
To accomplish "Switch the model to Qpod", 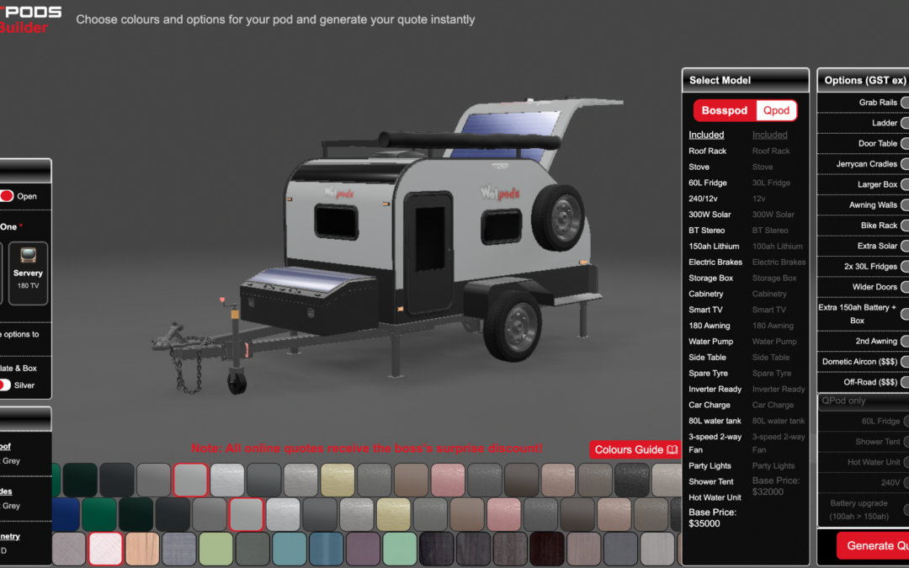I will click(776, 110).
